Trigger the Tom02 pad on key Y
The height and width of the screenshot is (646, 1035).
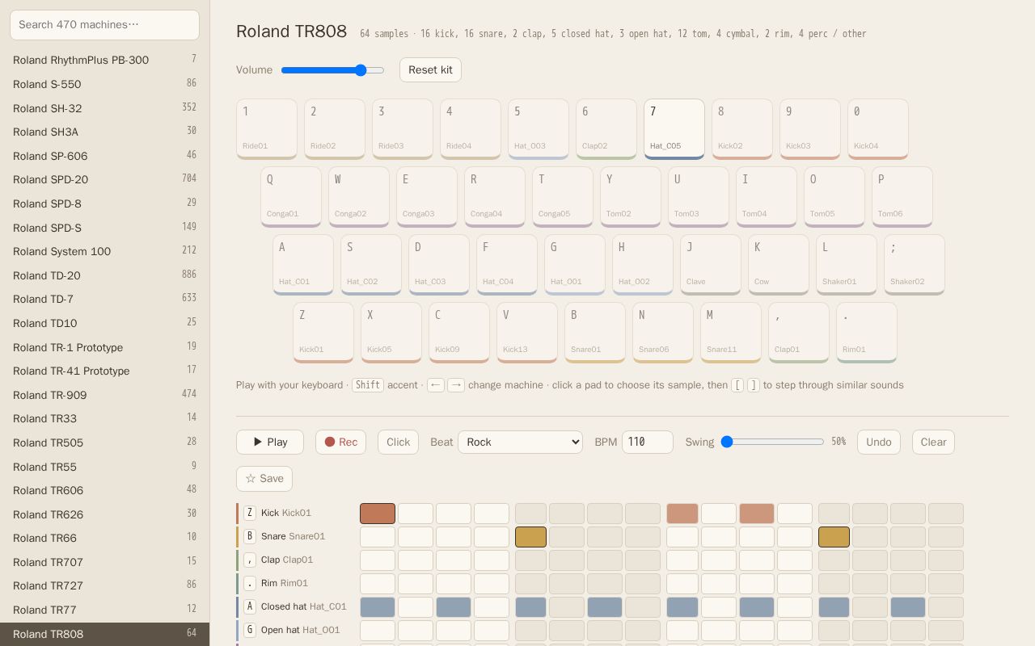(631, 197)
